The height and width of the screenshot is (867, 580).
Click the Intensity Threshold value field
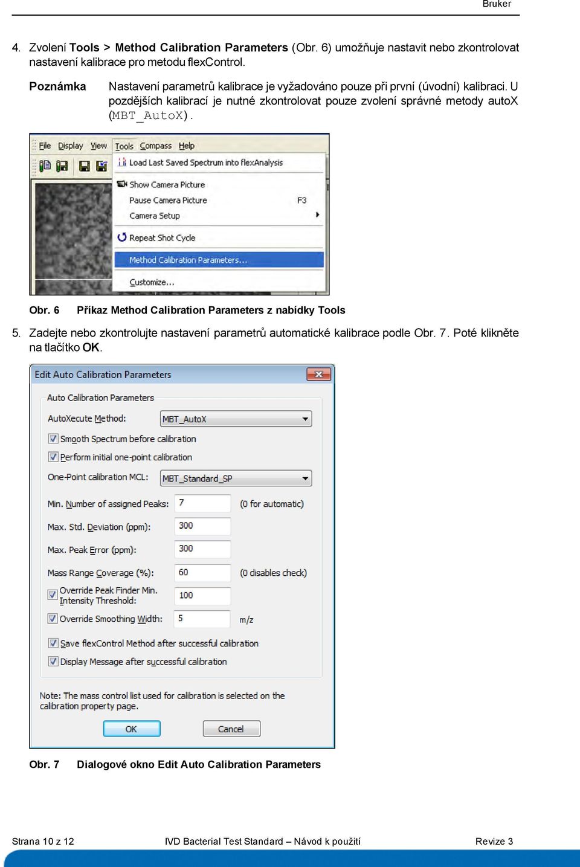tap(202, 595)
